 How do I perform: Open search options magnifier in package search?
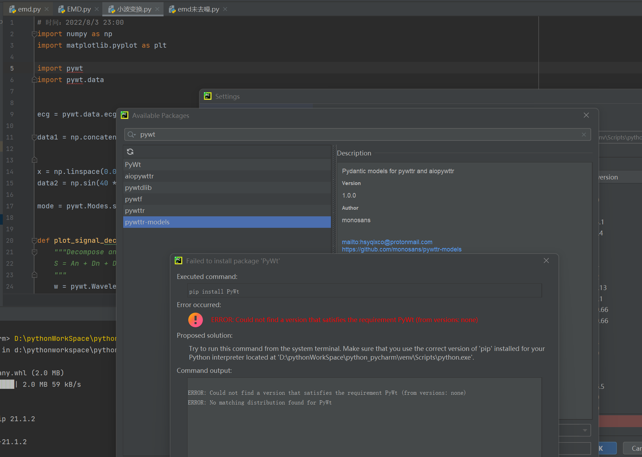132,135
